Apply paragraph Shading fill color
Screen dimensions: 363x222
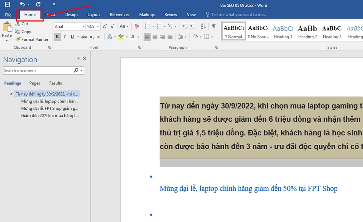(x=195, y=37)
